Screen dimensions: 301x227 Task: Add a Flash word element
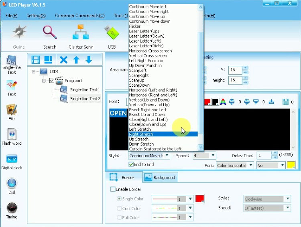12,135
